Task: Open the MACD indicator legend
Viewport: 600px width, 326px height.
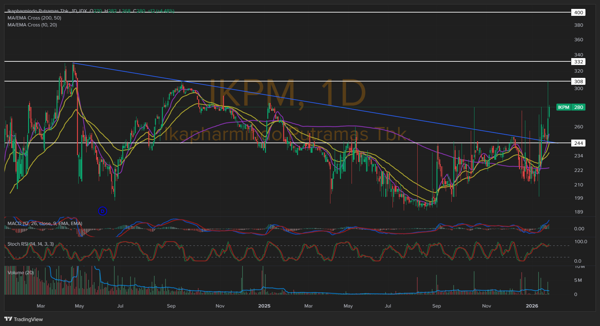Action: click(45, 223)
